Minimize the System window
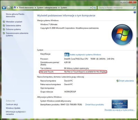Viewport: 138px width, 120px height. [123, 2]
